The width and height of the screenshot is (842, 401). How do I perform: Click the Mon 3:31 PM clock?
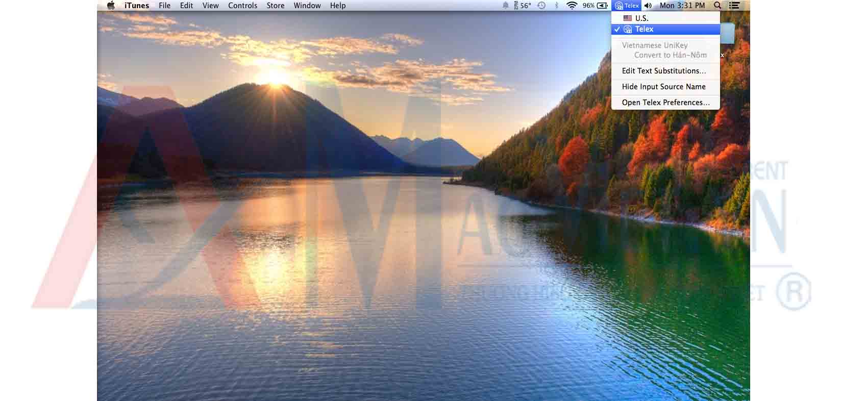click(682, 6)
